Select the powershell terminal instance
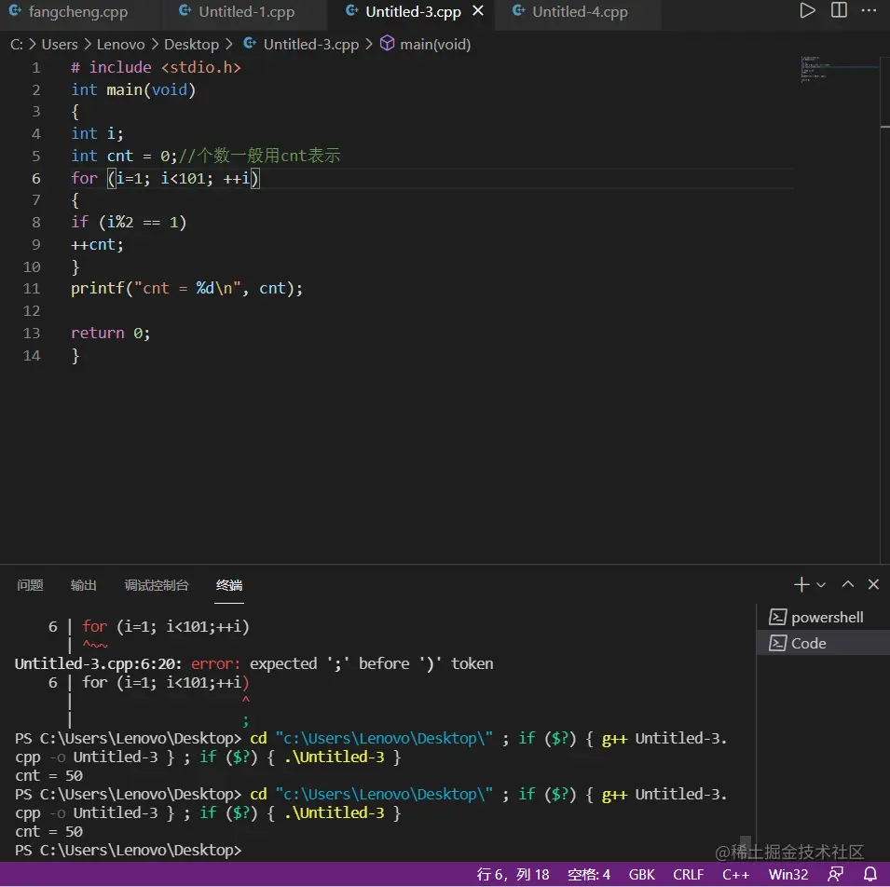Viewport: 890px width, 887px height. (x=826, y=617)
